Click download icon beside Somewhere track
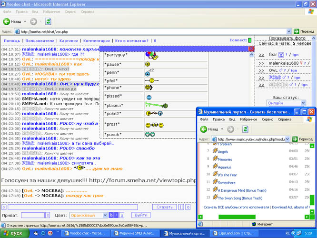317x238 pixels. [x=215, y=181]
